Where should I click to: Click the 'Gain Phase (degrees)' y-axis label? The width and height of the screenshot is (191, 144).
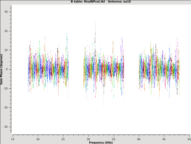click(2, 69)
